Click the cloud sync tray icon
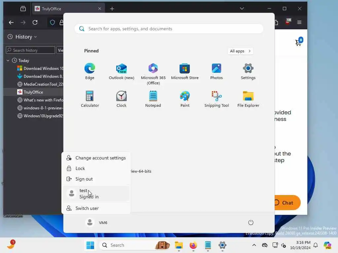 [265, 245]
